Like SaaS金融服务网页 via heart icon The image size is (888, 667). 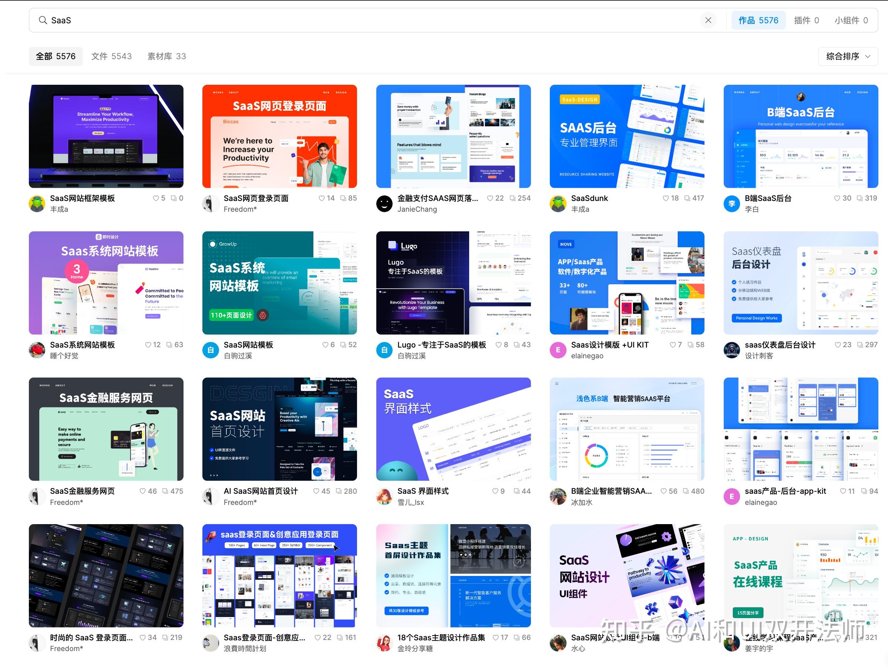142,491
